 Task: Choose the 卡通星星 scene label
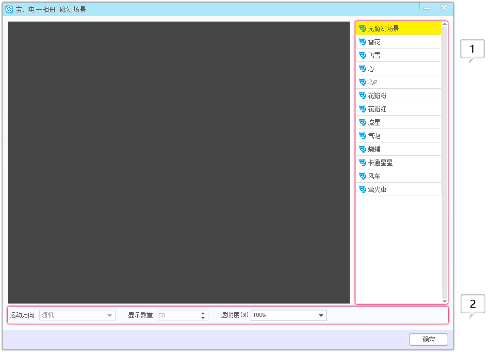(x=380, y=163)
